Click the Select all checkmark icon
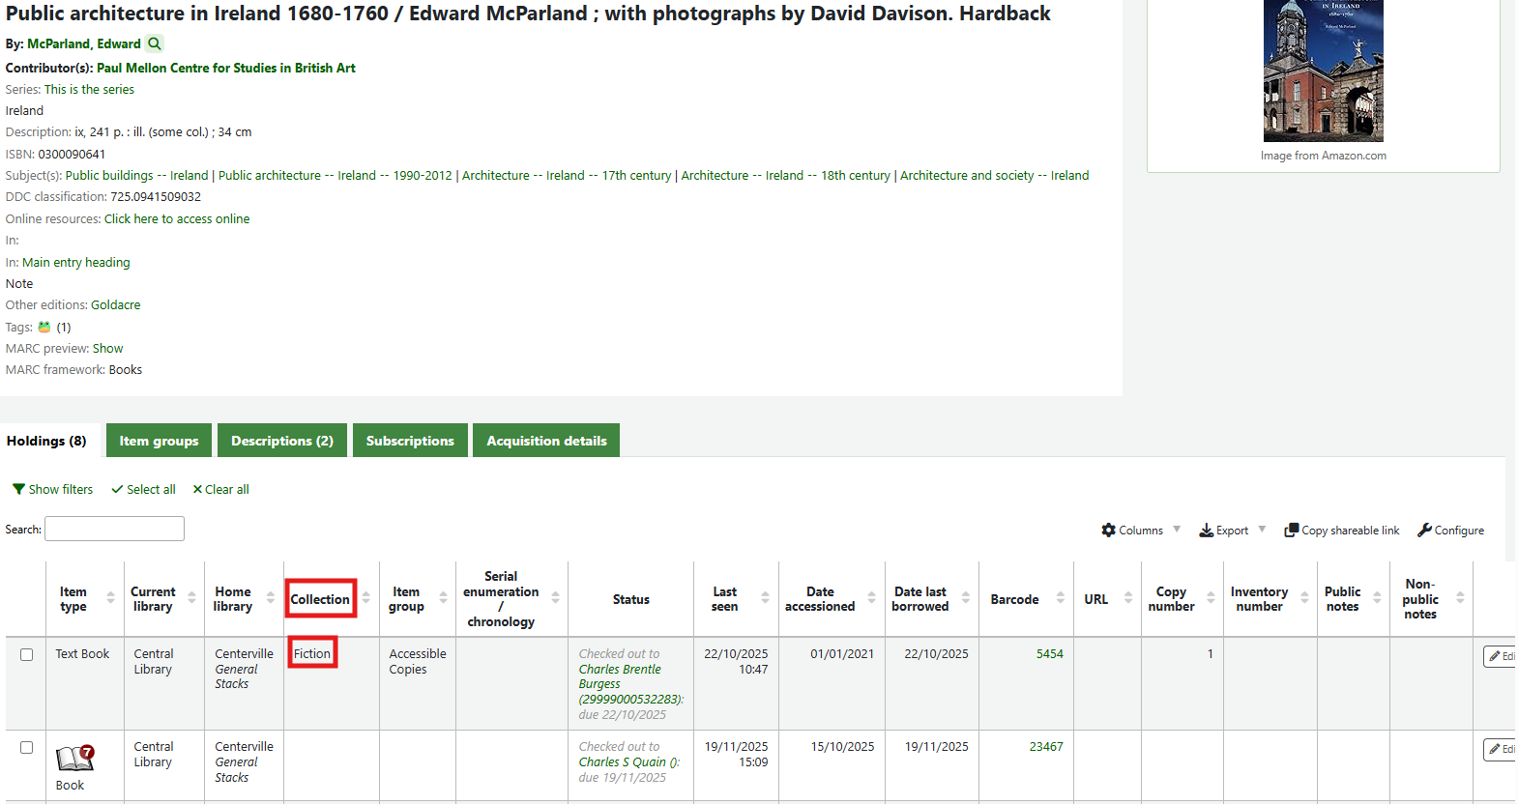 (x=117, y=489)
